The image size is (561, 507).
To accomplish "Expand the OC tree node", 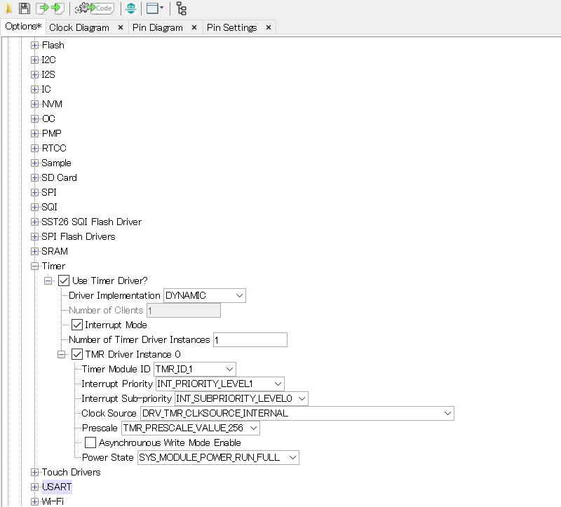I will pyautogui.click(x=34, y=119).
